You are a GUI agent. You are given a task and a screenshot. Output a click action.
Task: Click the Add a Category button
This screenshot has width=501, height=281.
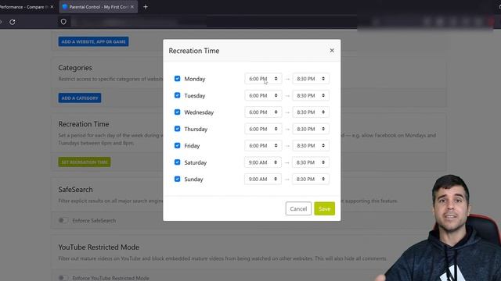[80, 98]
